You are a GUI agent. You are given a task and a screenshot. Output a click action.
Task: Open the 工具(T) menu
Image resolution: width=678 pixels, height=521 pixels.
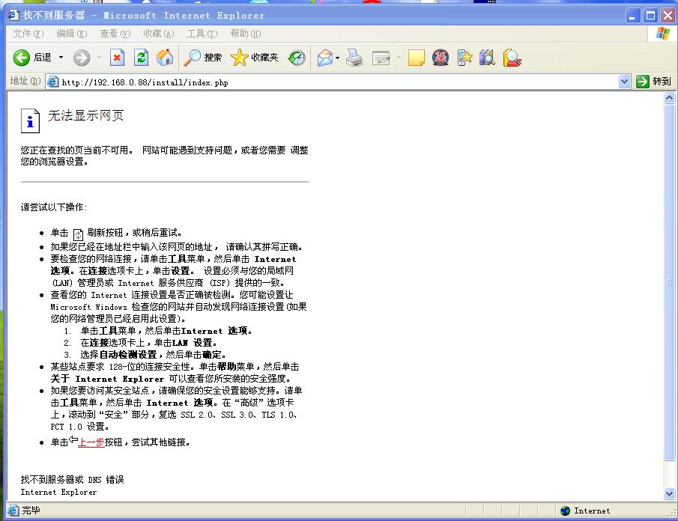(202, 33)
